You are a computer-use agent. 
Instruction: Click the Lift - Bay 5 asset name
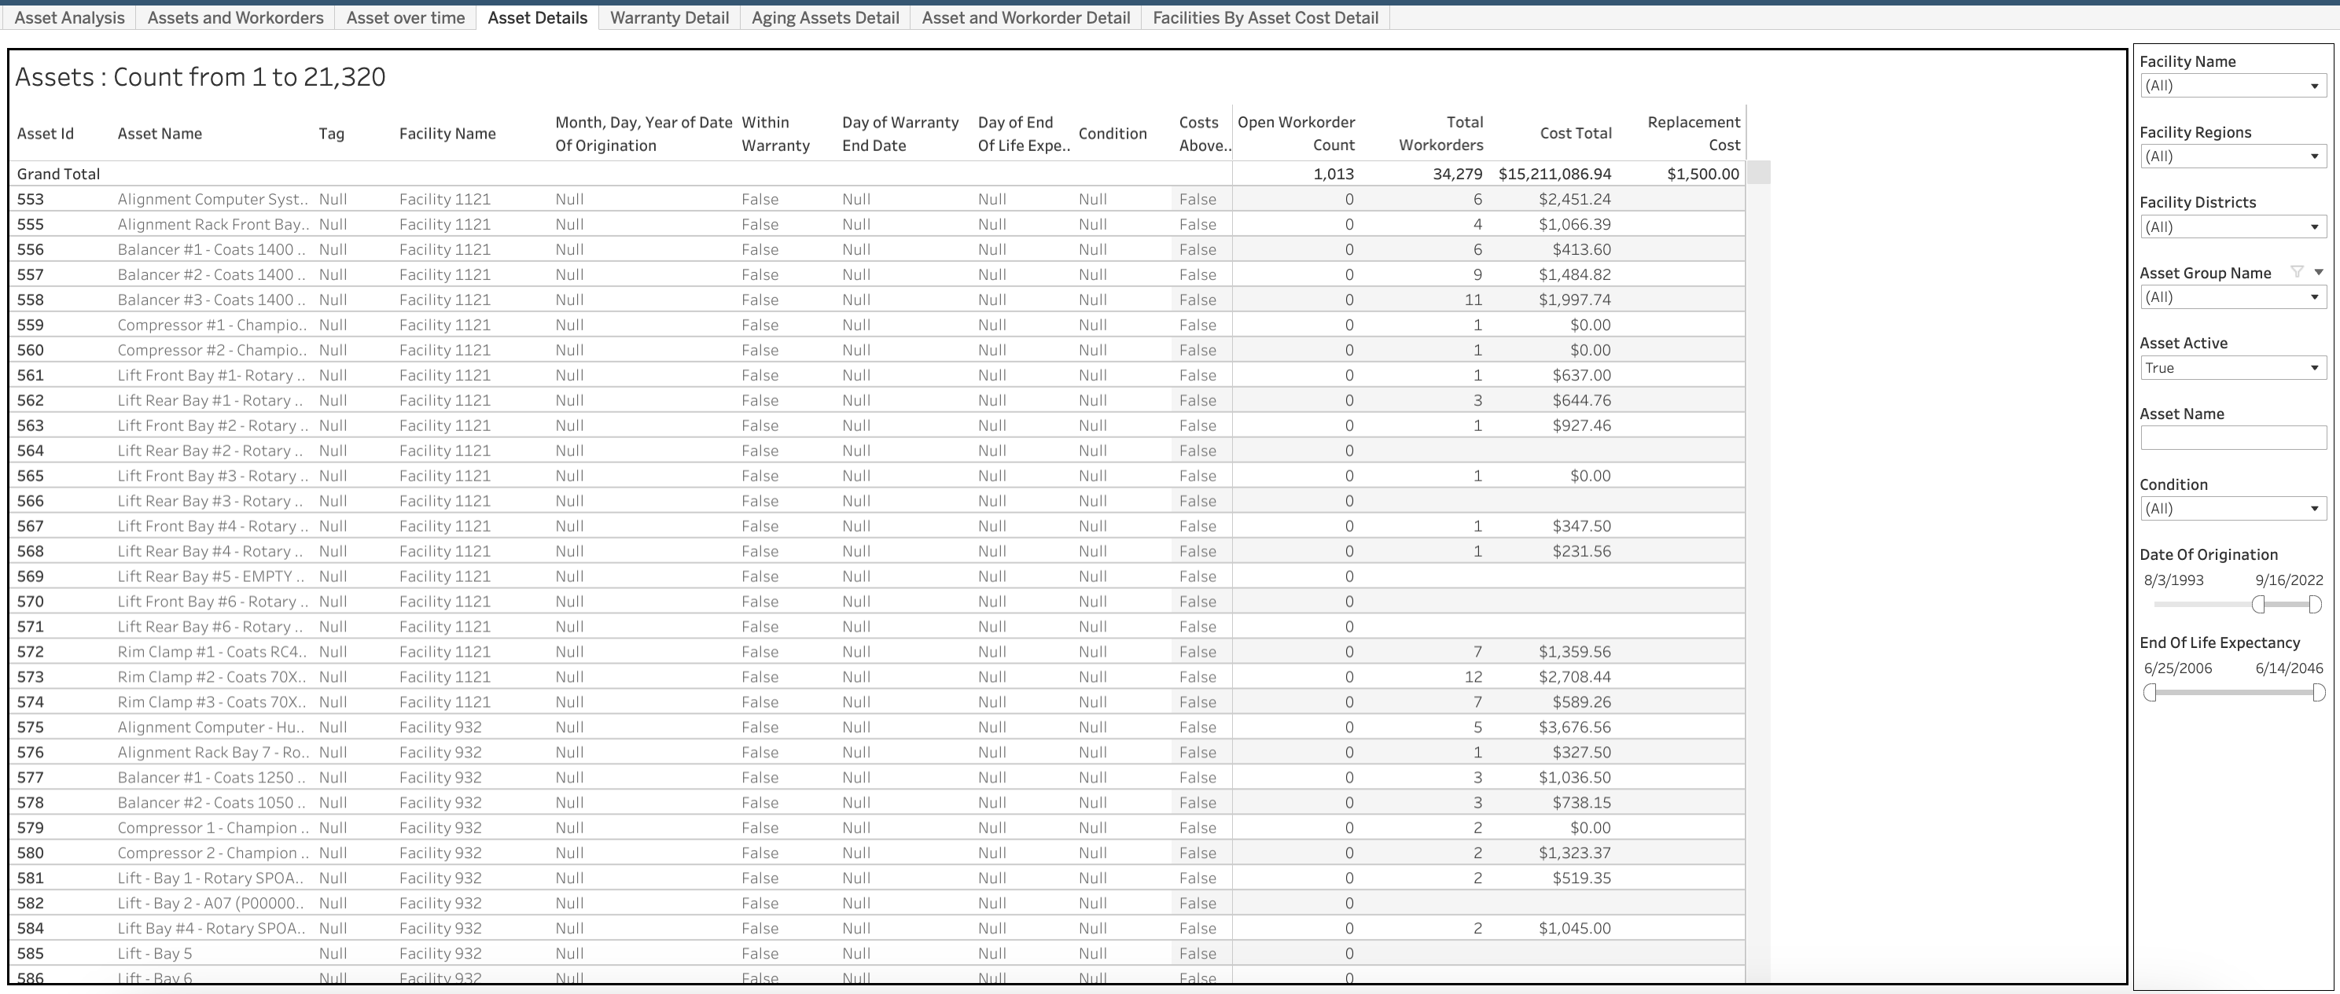point(154,953)
